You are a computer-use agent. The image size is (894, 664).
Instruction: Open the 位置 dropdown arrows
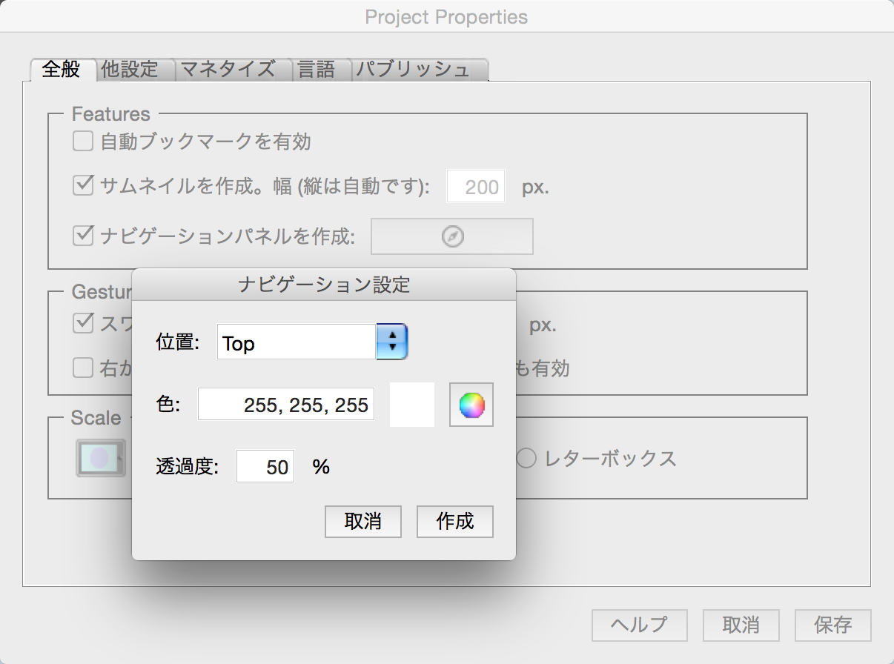click(x=393, y=342)
